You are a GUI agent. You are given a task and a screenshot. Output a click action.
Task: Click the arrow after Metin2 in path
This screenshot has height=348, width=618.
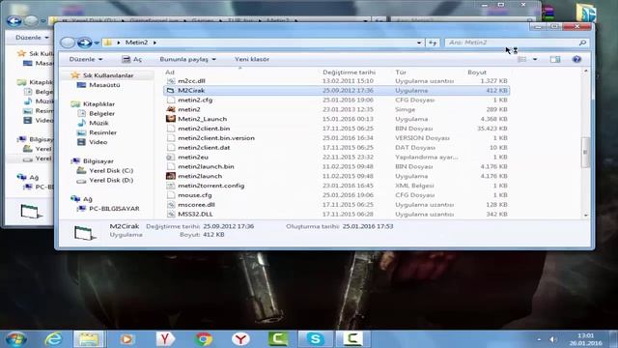(x=154, y=43)
